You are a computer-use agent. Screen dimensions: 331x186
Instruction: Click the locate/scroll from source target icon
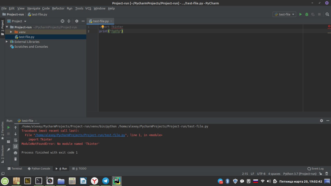point(62,21)
